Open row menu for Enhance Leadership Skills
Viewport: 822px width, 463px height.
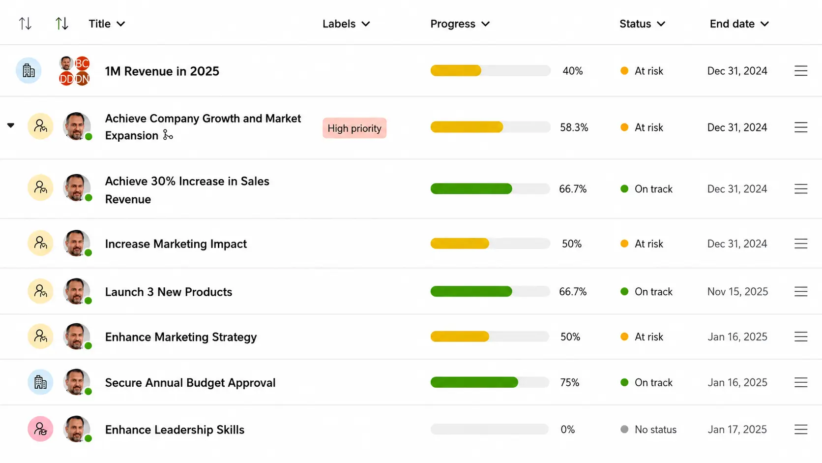801,430
